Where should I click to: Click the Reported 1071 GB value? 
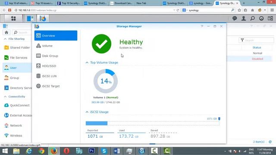[x=95, y=136]
